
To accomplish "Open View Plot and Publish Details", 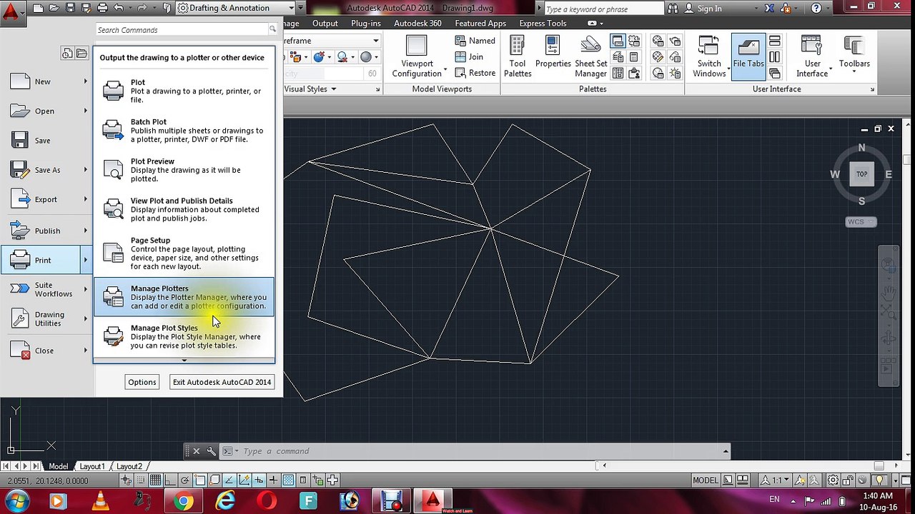I will [184, 209].
